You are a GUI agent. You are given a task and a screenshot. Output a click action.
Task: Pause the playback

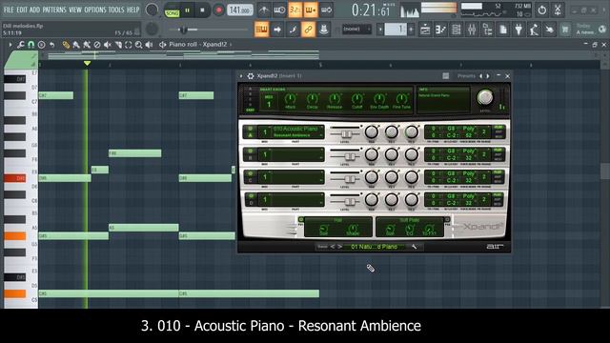(x=187, y=10)
